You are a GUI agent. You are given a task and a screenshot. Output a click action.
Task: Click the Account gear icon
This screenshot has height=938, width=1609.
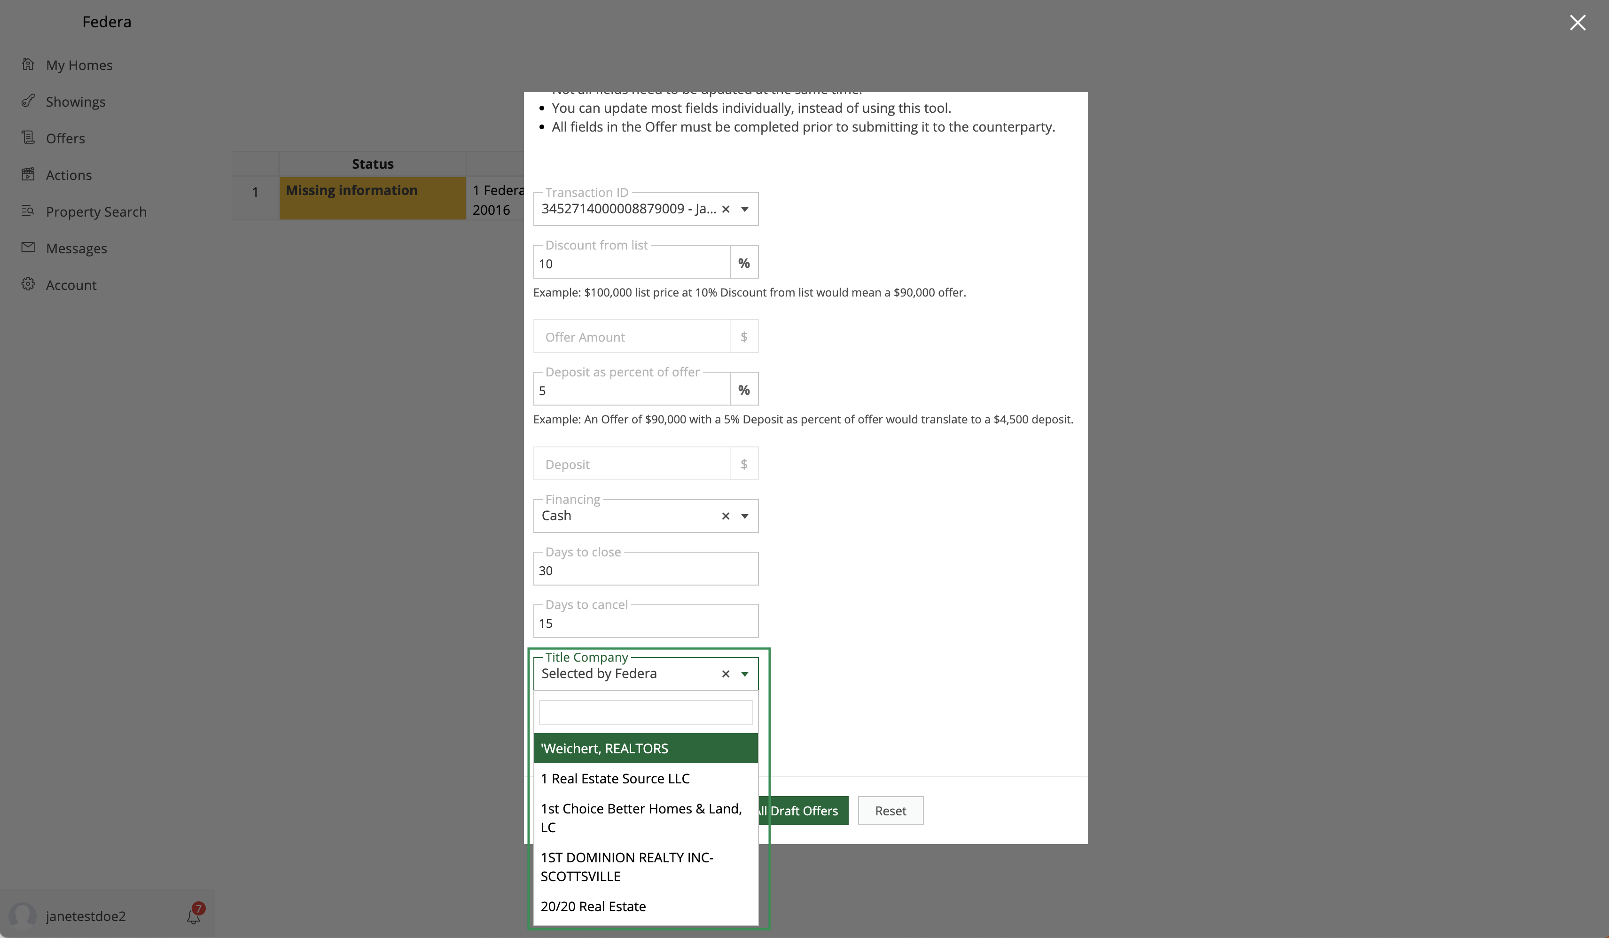28,283
